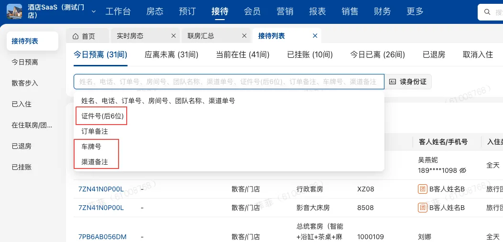
Task: Open the 财务 menu
Action: 383,11
